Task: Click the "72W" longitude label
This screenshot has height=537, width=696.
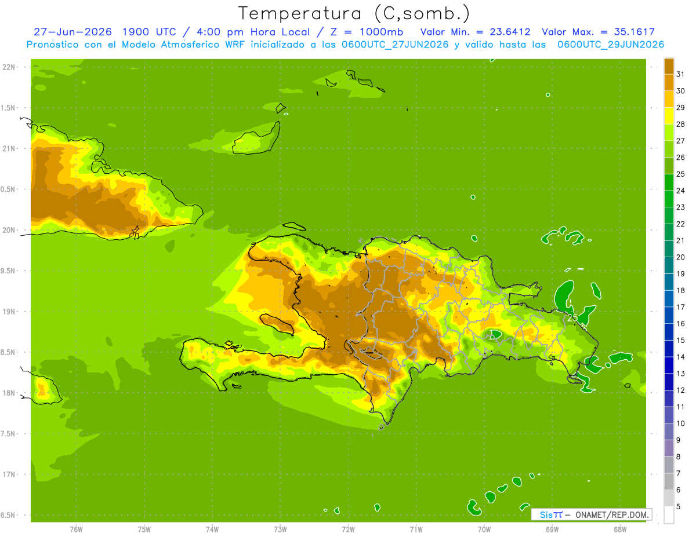Action: click(348, 529)
